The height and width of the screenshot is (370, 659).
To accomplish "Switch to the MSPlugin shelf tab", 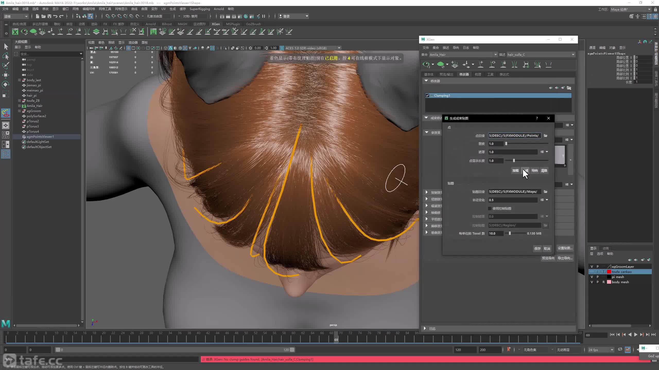I will 233,24.
